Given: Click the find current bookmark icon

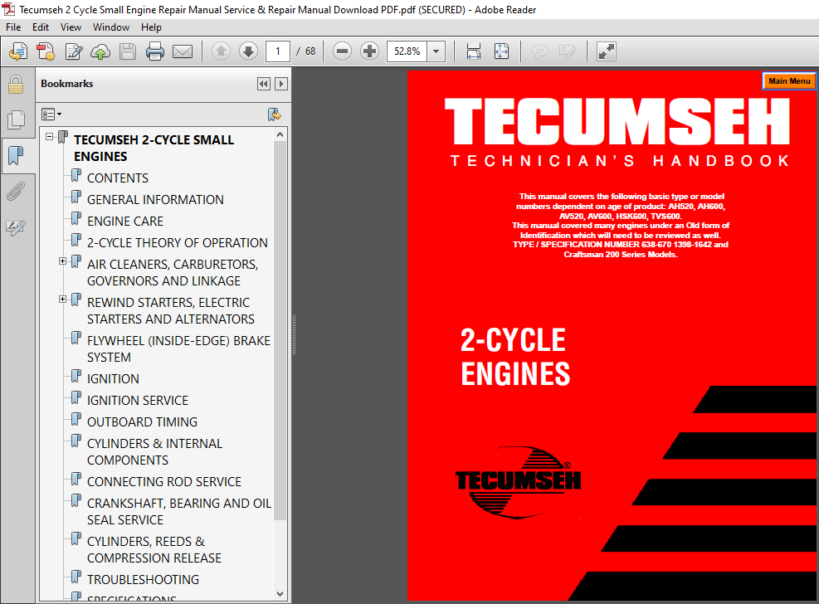Looking at the screenshot, I should click(274, 114).
